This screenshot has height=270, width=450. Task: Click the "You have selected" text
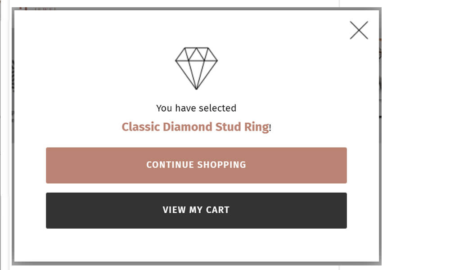coord(196,108)
